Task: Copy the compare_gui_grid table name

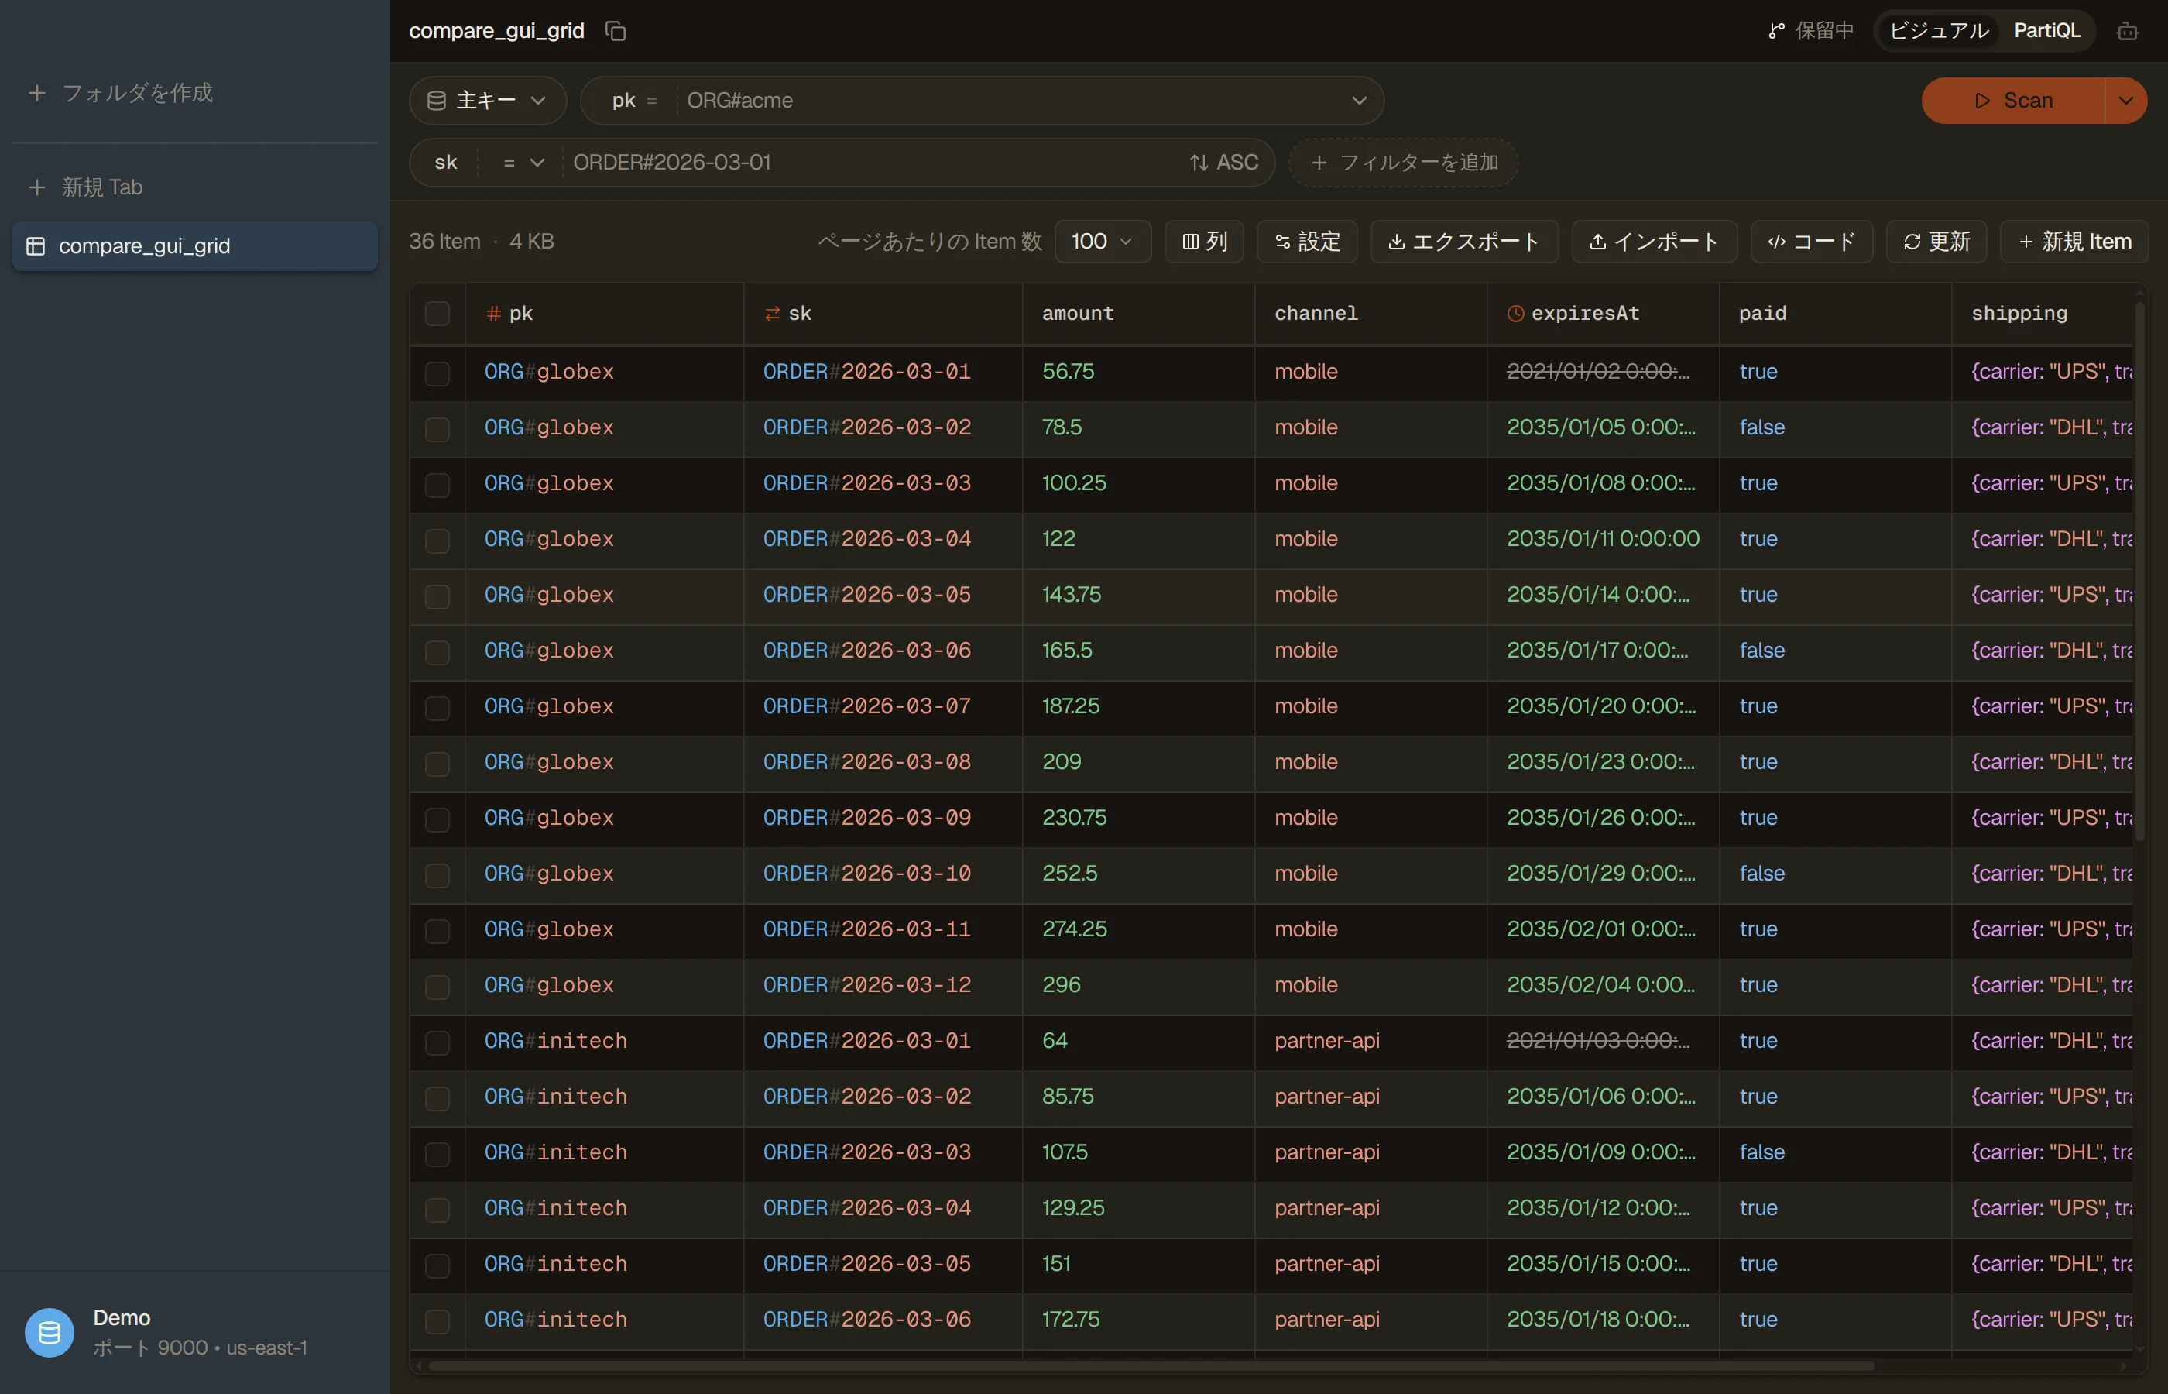Action: click(x=616, y=31)
